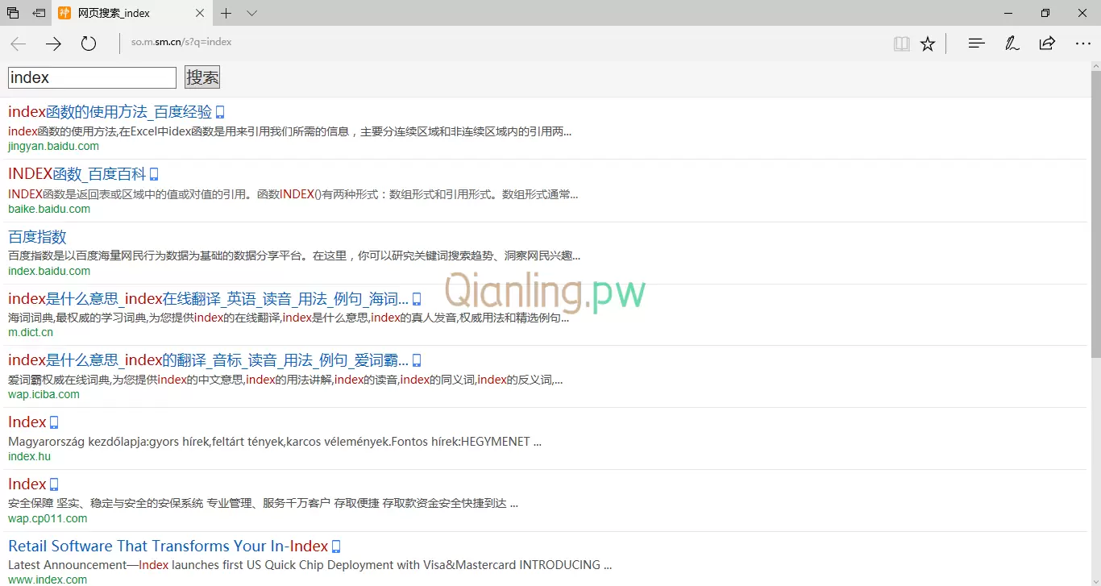Click the set tabs aside icon
The height and width of the screenshot is (586, 1101).
(x=39, y=13)
